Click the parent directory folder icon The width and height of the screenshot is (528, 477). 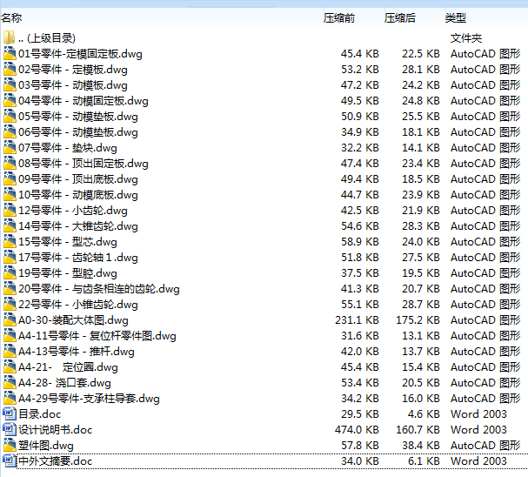tap(9, 37)
